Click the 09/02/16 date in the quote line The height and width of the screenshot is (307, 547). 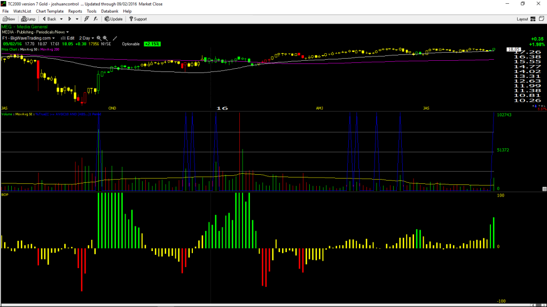click(12, 44)
